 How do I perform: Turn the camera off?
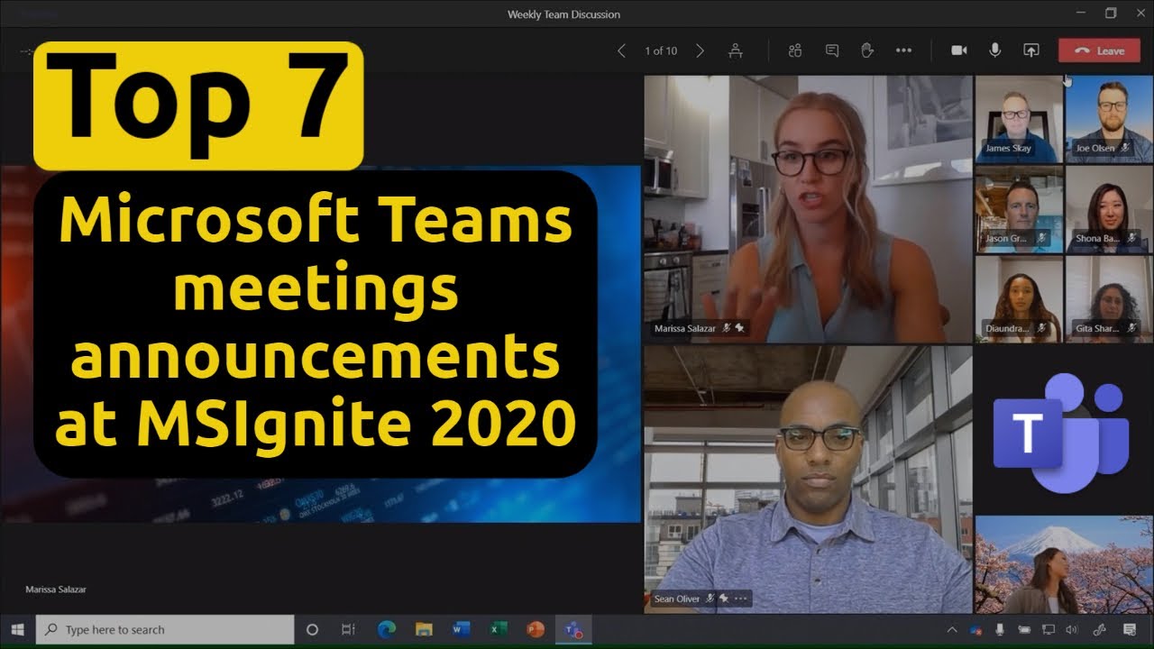click(x=959, y=51)
